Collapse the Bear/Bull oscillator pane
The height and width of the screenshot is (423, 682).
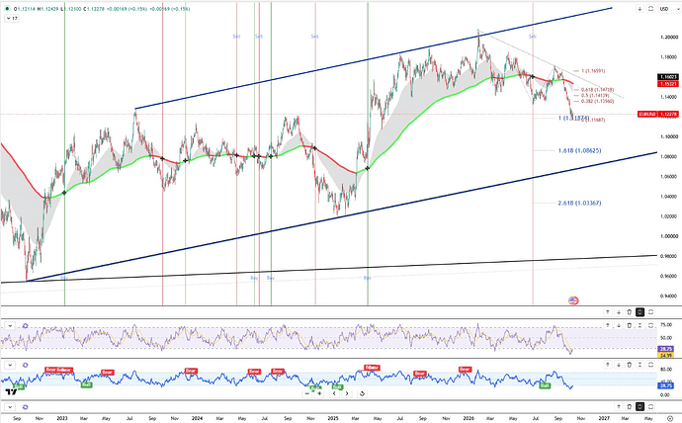point(639,365)
